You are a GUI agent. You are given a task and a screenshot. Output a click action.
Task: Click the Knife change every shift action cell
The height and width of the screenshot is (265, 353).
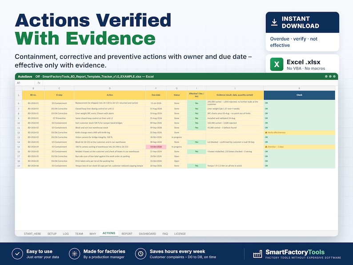coord(110,132)
